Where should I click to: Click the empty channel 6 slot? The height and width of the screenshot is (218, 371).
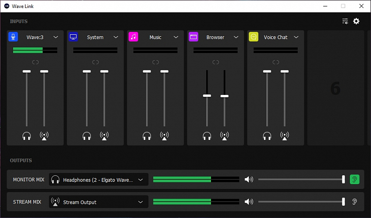coord(335,88)
